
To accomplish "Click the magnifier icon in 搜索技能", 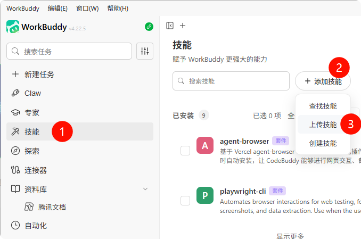I will click(x=181, y=81).
